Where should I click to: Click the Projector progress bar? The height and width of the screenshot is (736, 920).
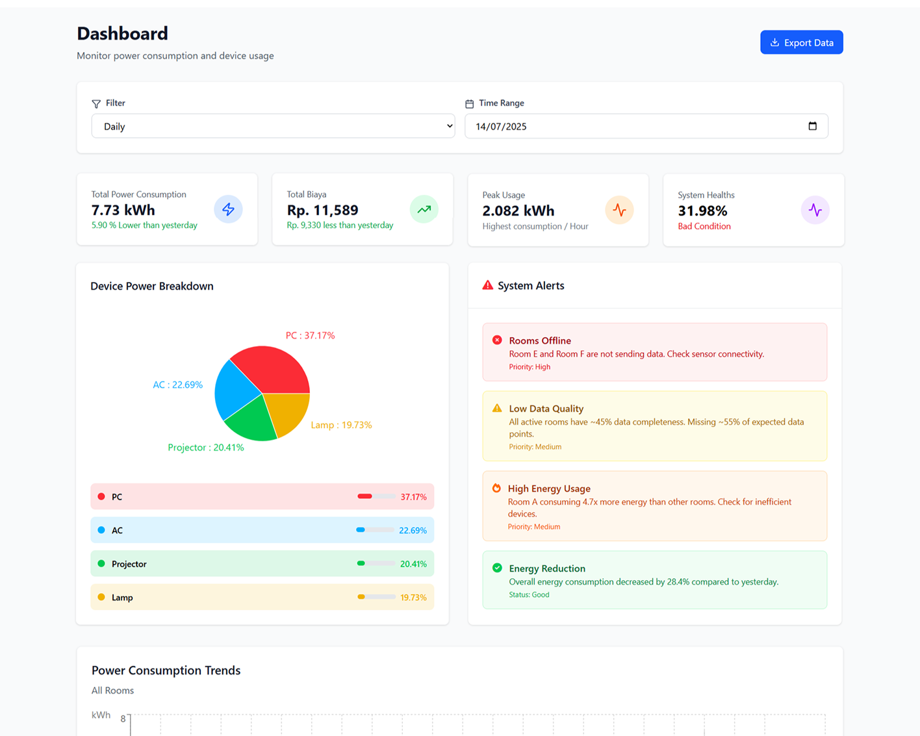[x=376, y=563]
